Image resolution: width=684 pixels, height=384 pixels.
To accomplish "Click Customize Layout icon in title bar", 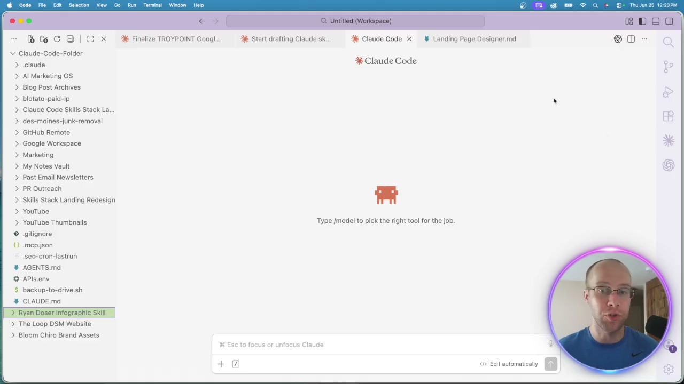I will tap(629, 21).
